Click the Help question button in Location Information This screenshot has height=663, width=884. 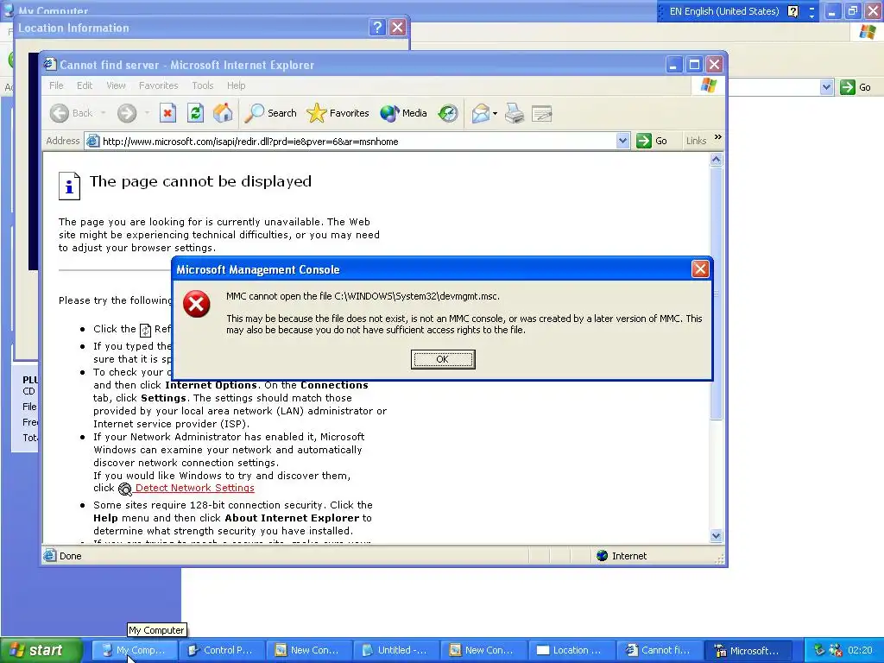(378, 27)
